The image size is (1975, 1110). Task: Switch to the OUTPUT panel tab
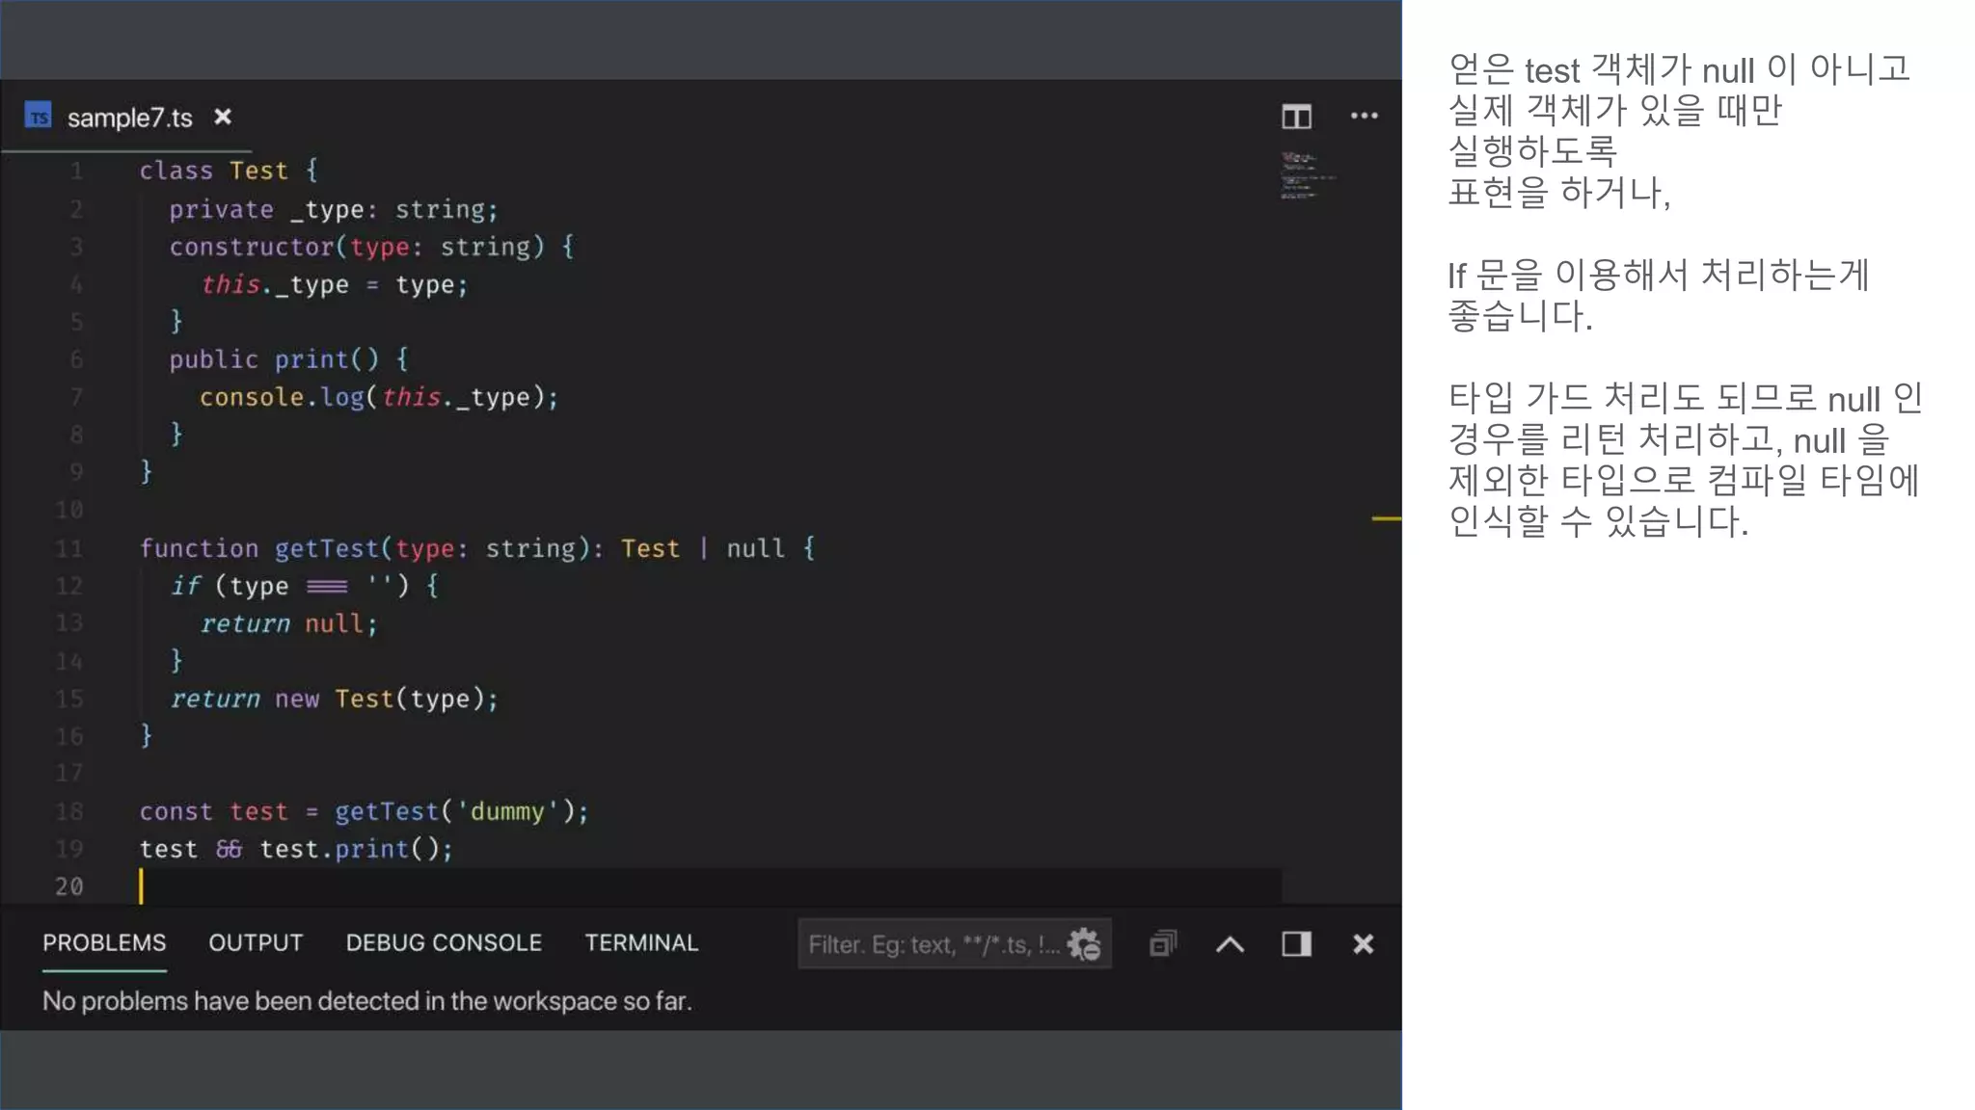256,942
